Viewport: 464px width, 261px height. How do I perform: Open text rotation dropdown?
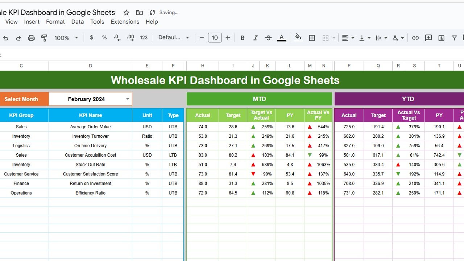[x=398, y=38]
